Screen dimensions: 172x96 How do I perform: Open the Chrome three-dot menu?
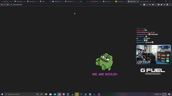pos(170,5)
